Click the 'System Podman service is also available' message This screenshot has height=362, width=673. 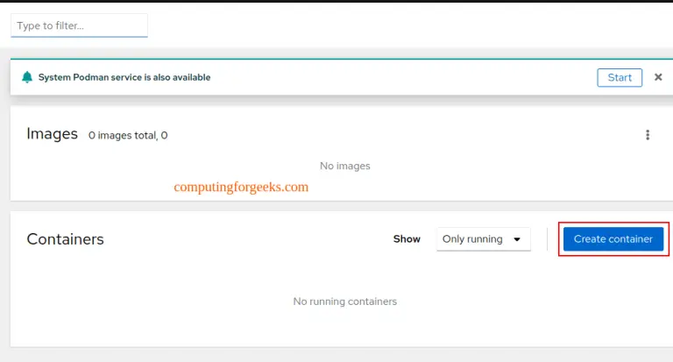[x=124, y=77]
